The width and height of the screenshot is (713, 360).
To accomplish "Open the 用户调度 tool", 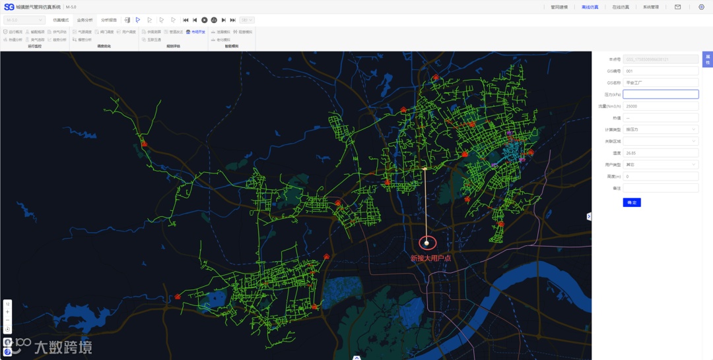I will (126, 32).
